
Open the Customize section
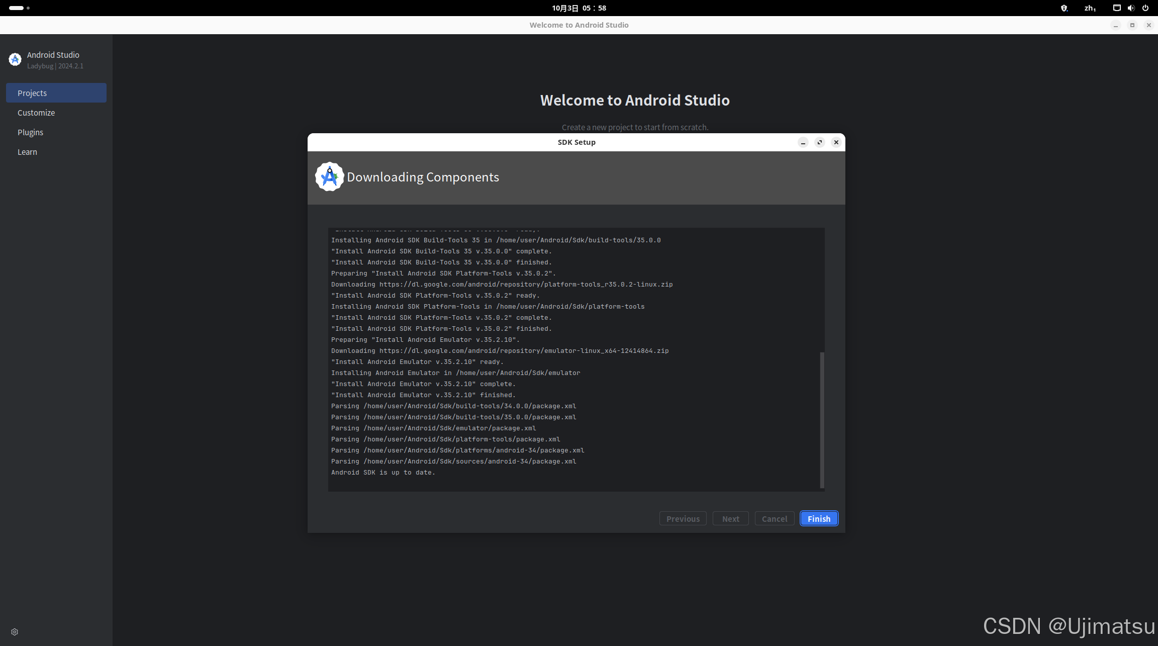pyautogui.click(x=36, y=113)
